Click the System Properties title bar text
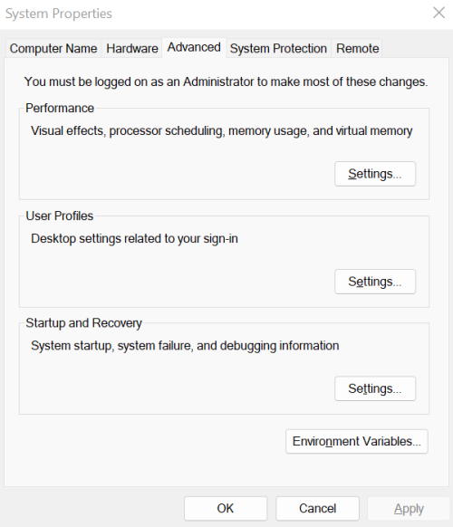The image size is (453, 527). (x=59, y=14)
